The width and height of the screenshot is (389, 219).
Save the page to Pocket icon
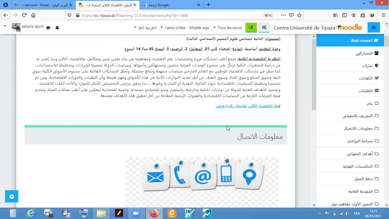(x=291, y=15)
